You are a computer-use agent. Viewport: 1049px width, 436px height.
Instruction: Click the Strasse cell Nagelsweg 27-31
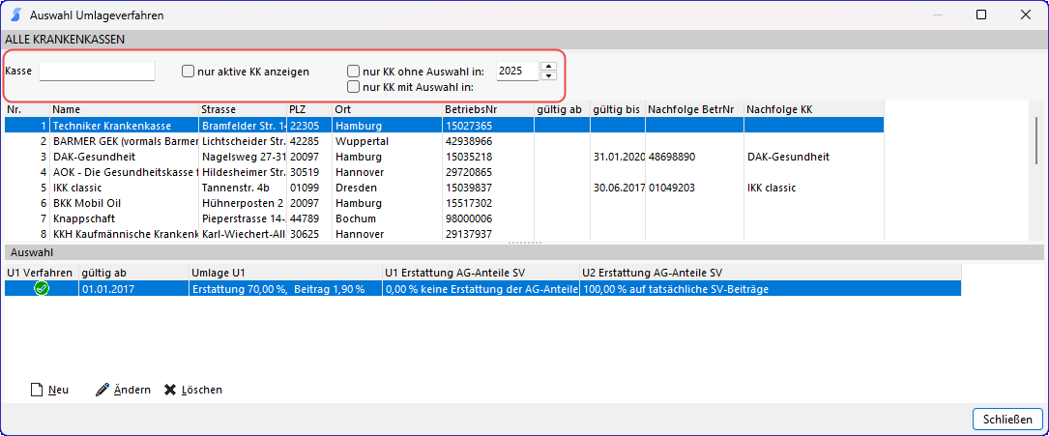tap(244, 157)
